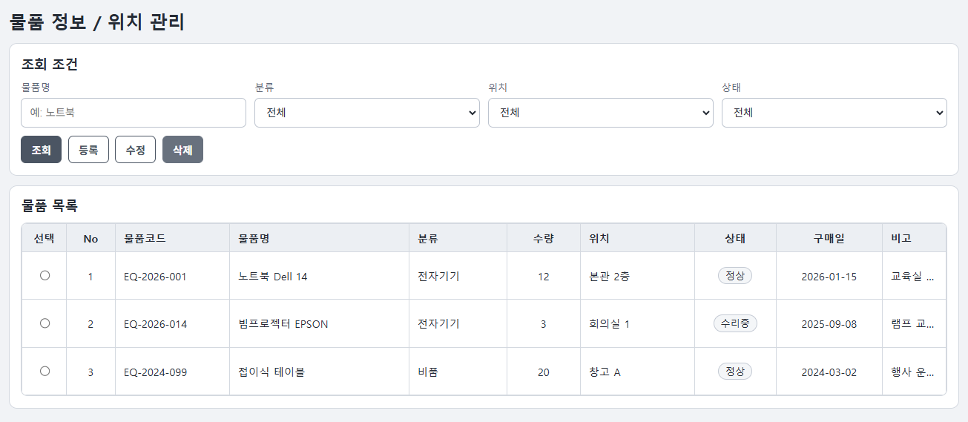The image size is (968, 422).
Task: Click the EQ-2026-014 item code cell
Action: 156,324
